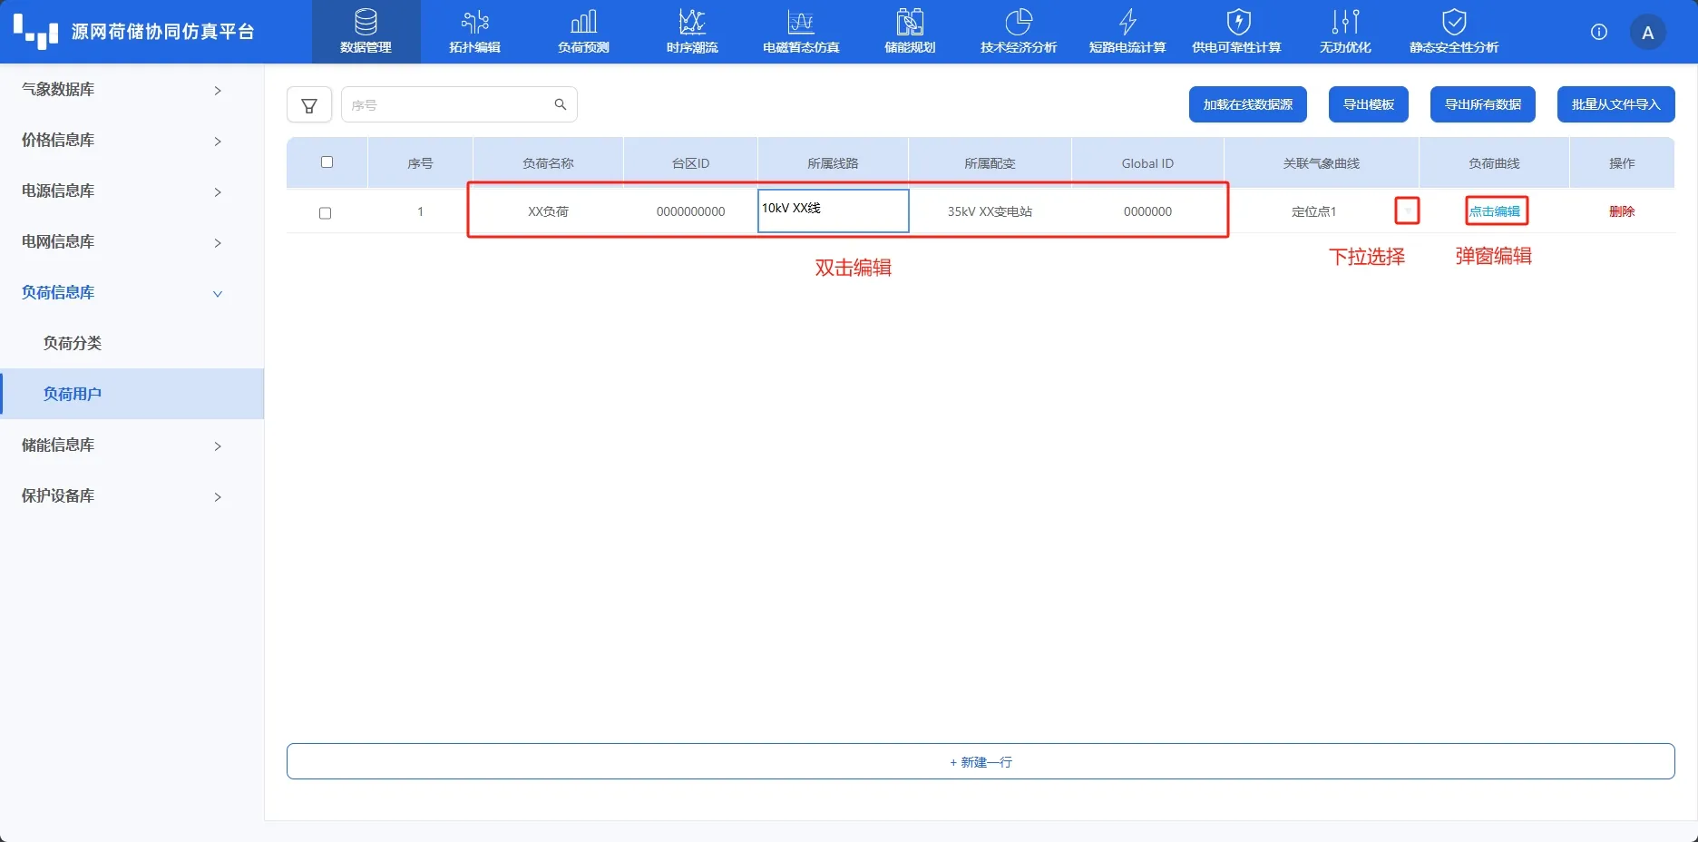Click the 10kV XX线 editing cell
This screenshot has width=1698, height=842.
tap(833, 210)
